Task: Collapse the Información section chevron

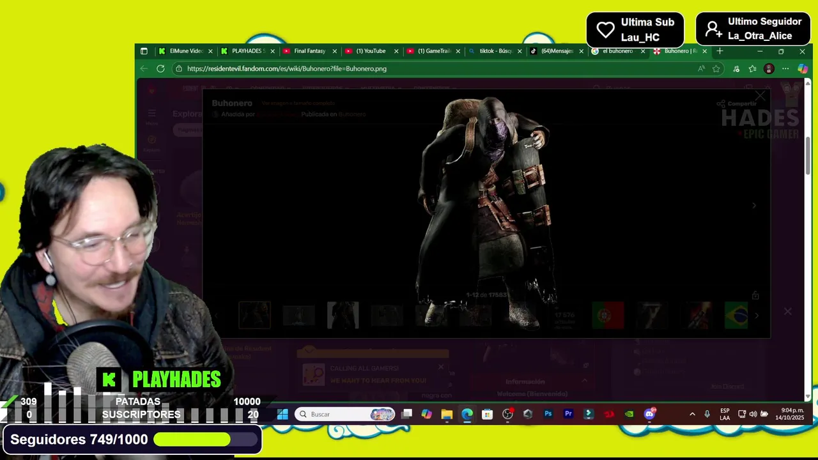Action: point(584,381)
